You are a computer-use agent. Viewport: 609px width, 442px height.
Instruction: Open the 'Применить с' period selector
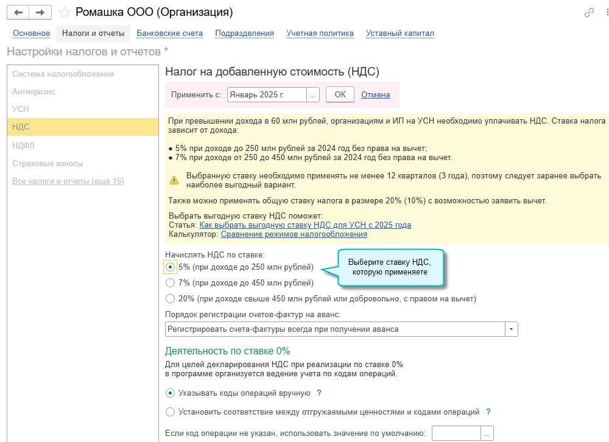click(312, 95)
